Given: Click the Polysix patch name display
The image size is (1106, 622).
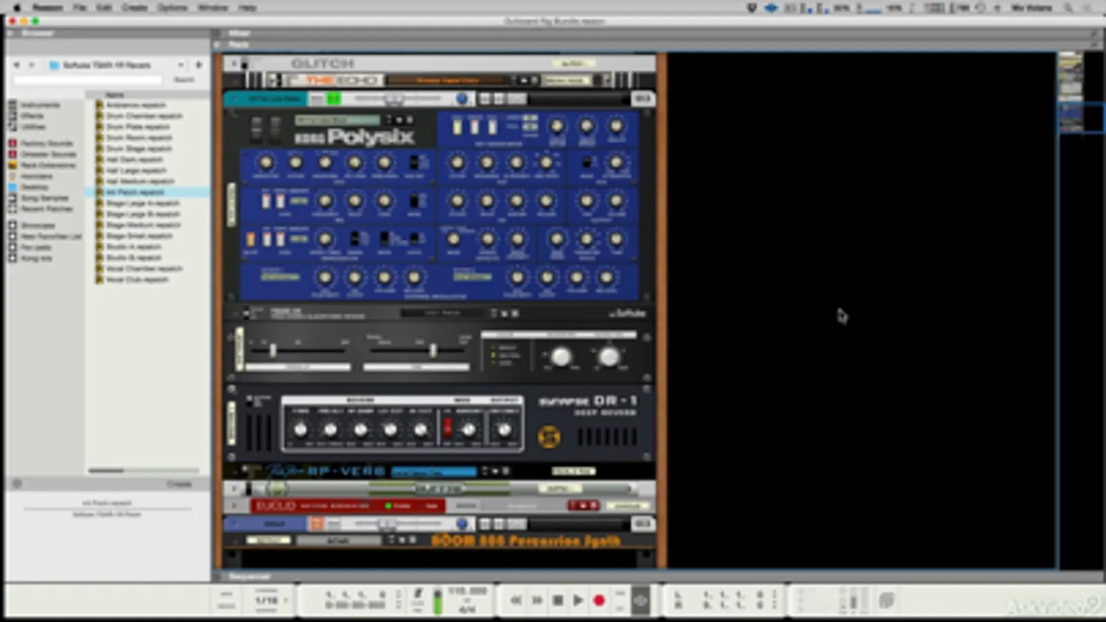Looking at the screenshot, I should tap(338, 120).
